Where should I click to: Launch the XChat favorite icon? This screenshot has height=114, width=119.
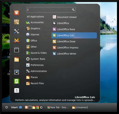(17, 41)
